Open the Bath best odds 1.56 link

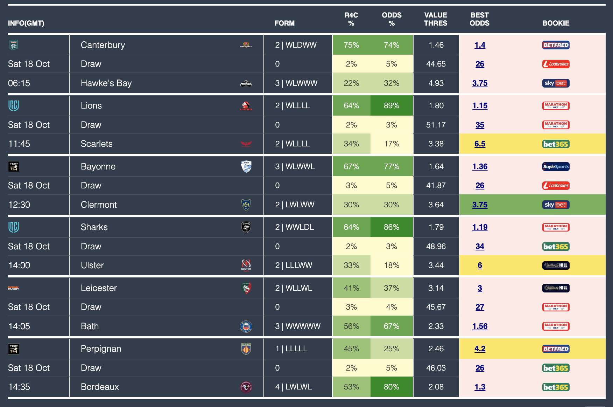click(x=480, y=326)
